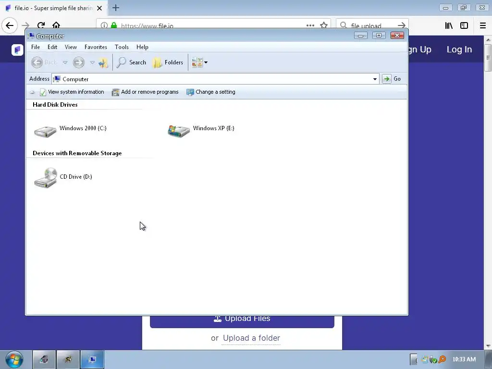Open the Favorites menu
The height and width of the screenshot is (369, 492).
(96, 47)
